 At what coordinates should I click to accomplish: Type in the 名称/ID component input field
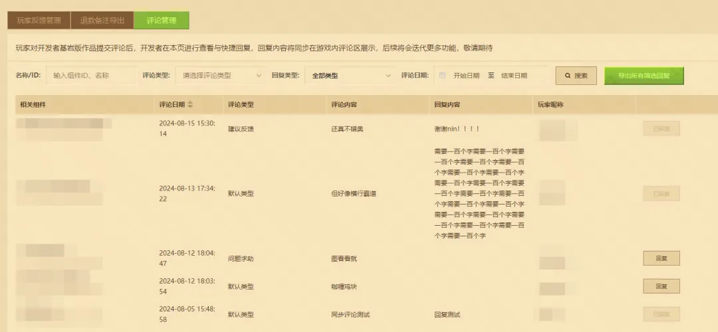[x=91, y=76]
